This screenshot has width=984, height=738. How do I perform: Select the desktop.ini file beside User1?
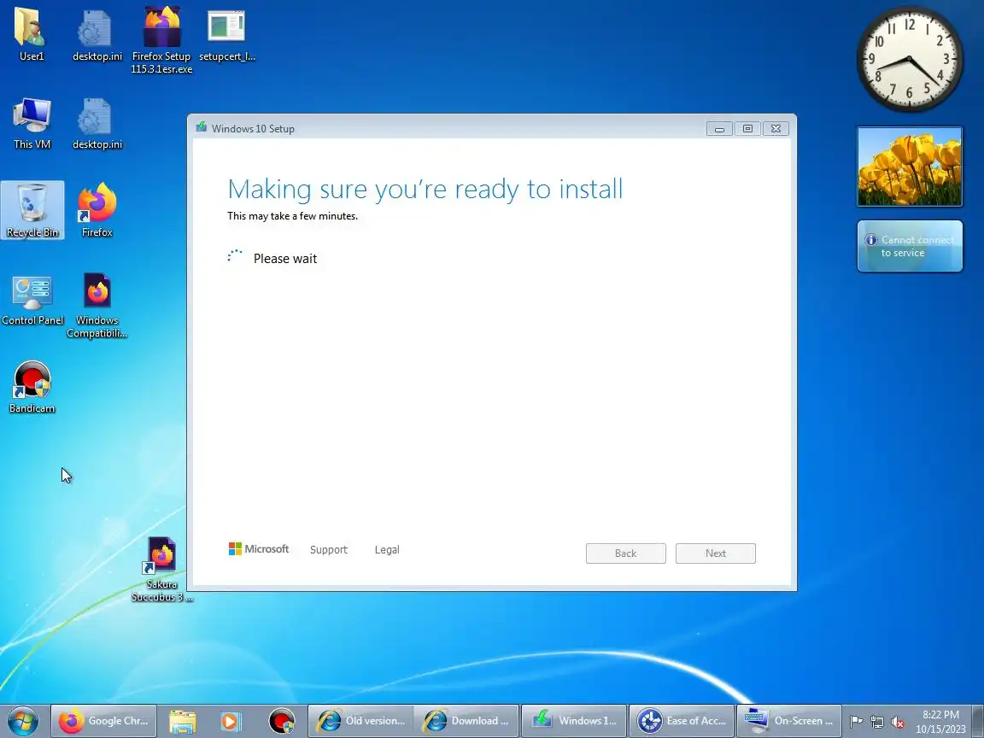pos(97,34)
